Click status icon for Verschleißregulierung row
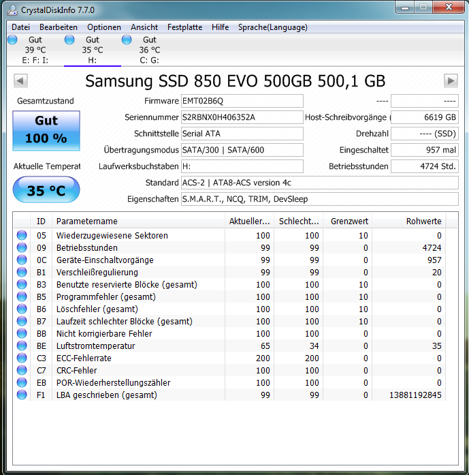Viewport: 469px width, 475px height. tap(22, 272)
